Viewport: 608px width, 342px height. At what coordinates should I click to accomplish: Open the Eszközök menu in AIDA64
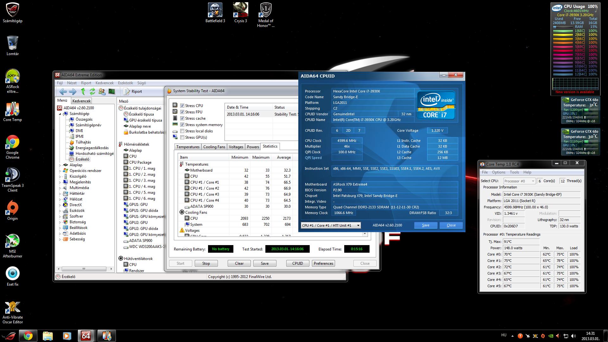125,83
